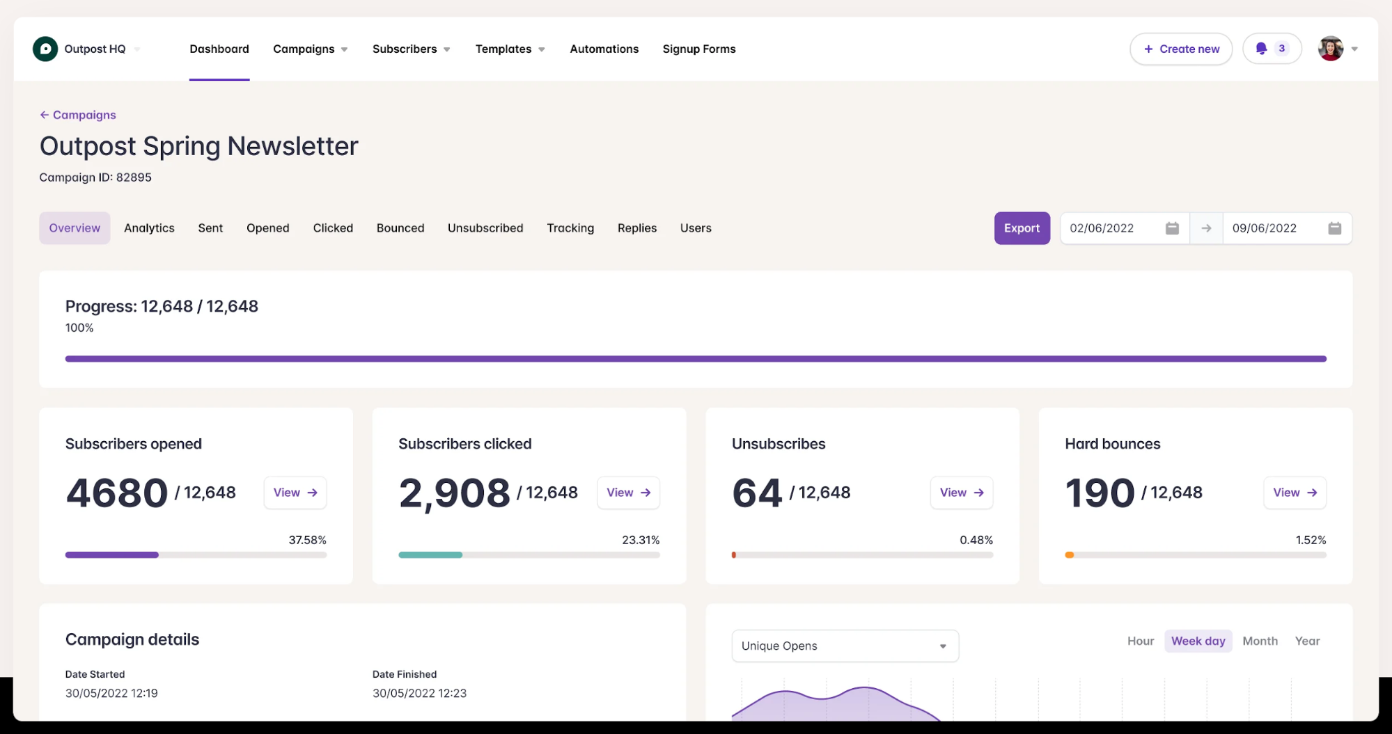
Task: Expand the user account menu caret
Action: [x=1354, y=49]
